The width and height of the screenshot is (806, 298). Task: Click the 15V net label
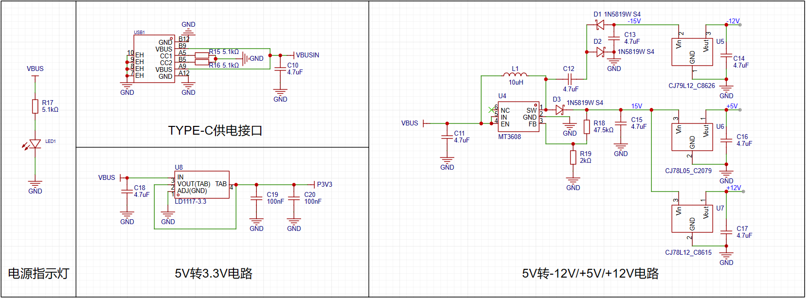pyautogui.click(x=637, y=106)
